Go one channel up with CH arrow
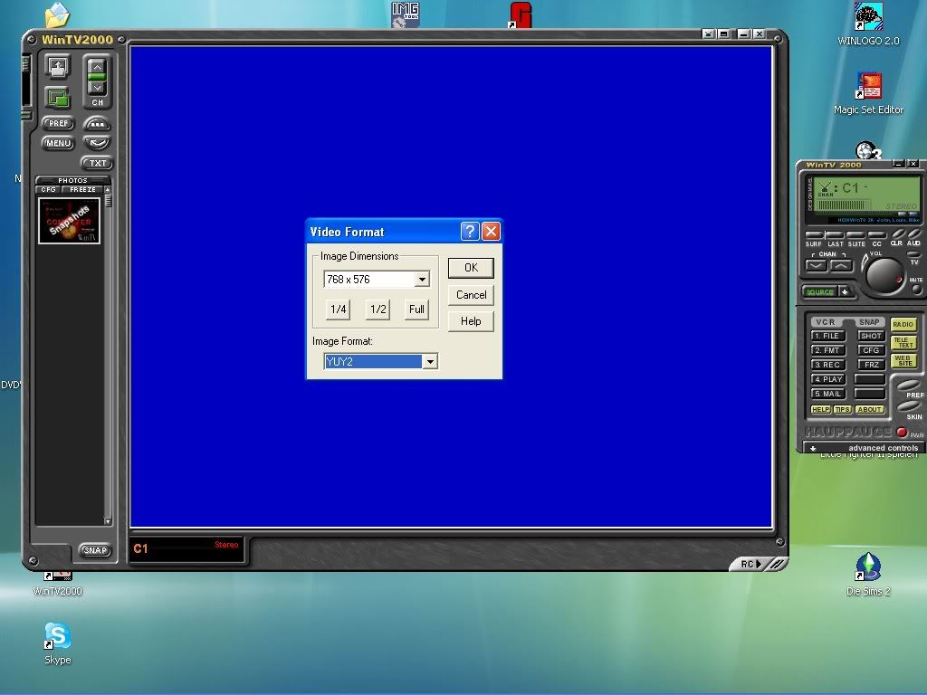This screenshot has height=695, width=927. tap(97, 67)
